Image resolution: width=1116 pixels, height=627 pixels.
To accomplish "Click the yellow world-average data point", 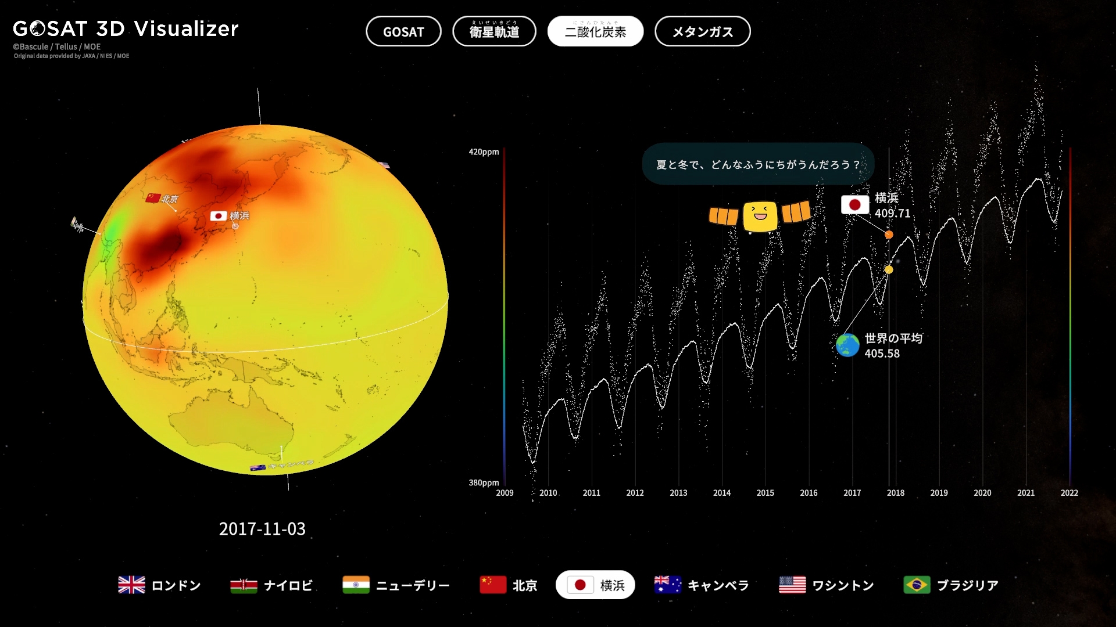I will point(889,269).
